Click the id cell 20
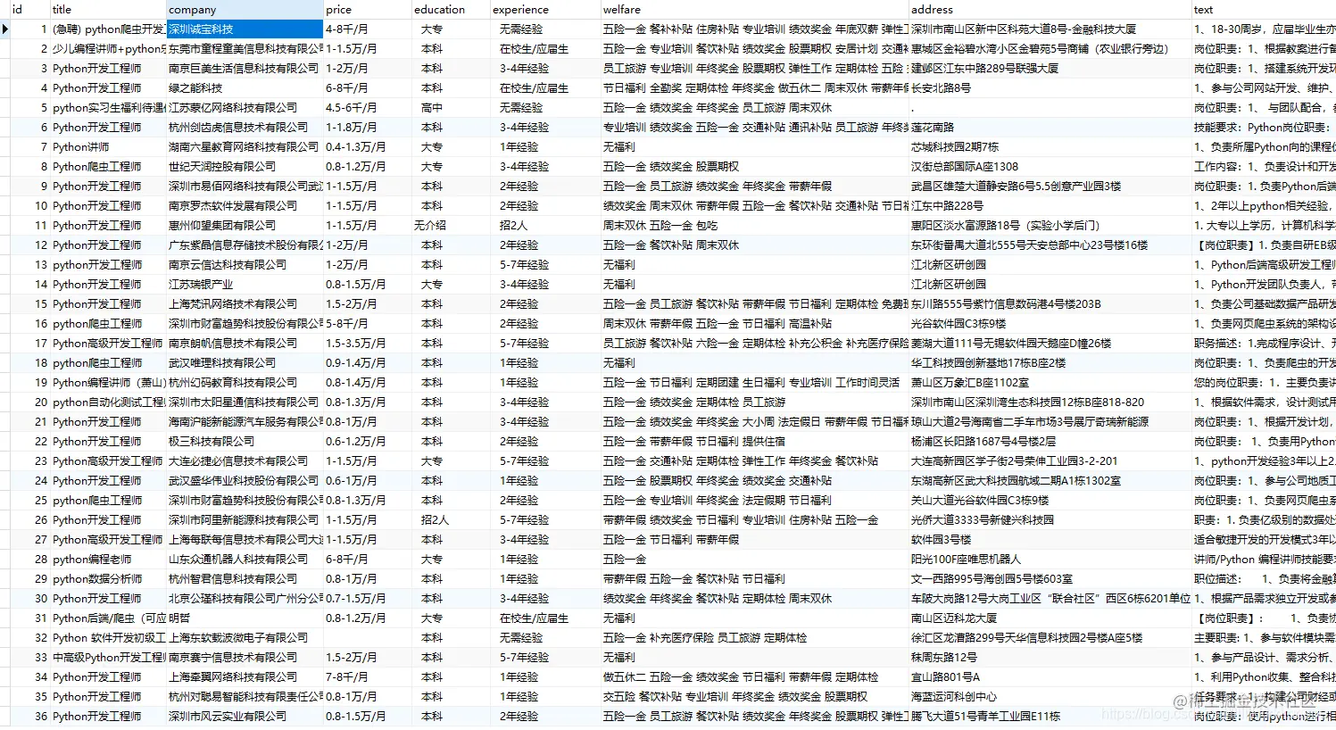 click(x=29, y=402)
